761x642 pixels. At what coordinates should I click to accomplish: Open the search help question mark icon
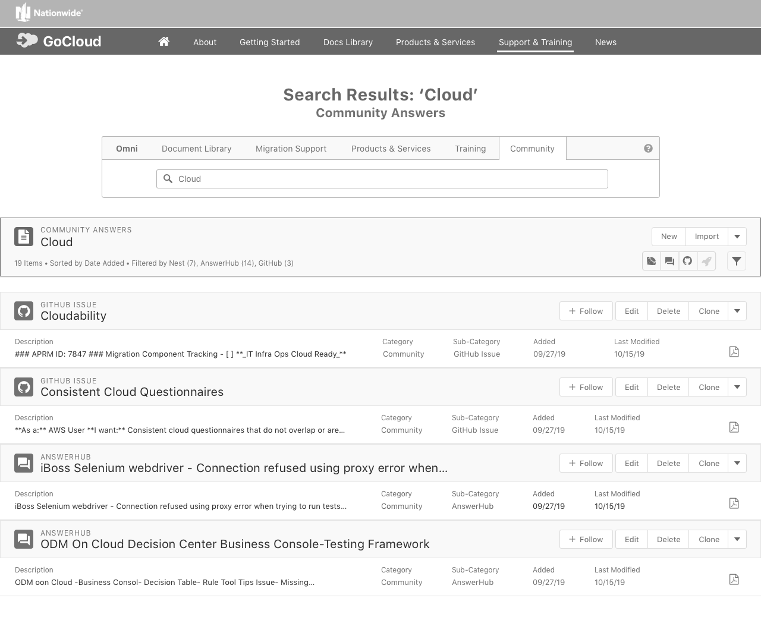(648, 149)
